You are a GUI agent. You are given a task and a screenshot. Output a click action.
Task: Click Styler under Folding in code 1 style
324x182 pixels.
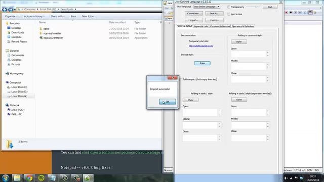click(190, 100)
